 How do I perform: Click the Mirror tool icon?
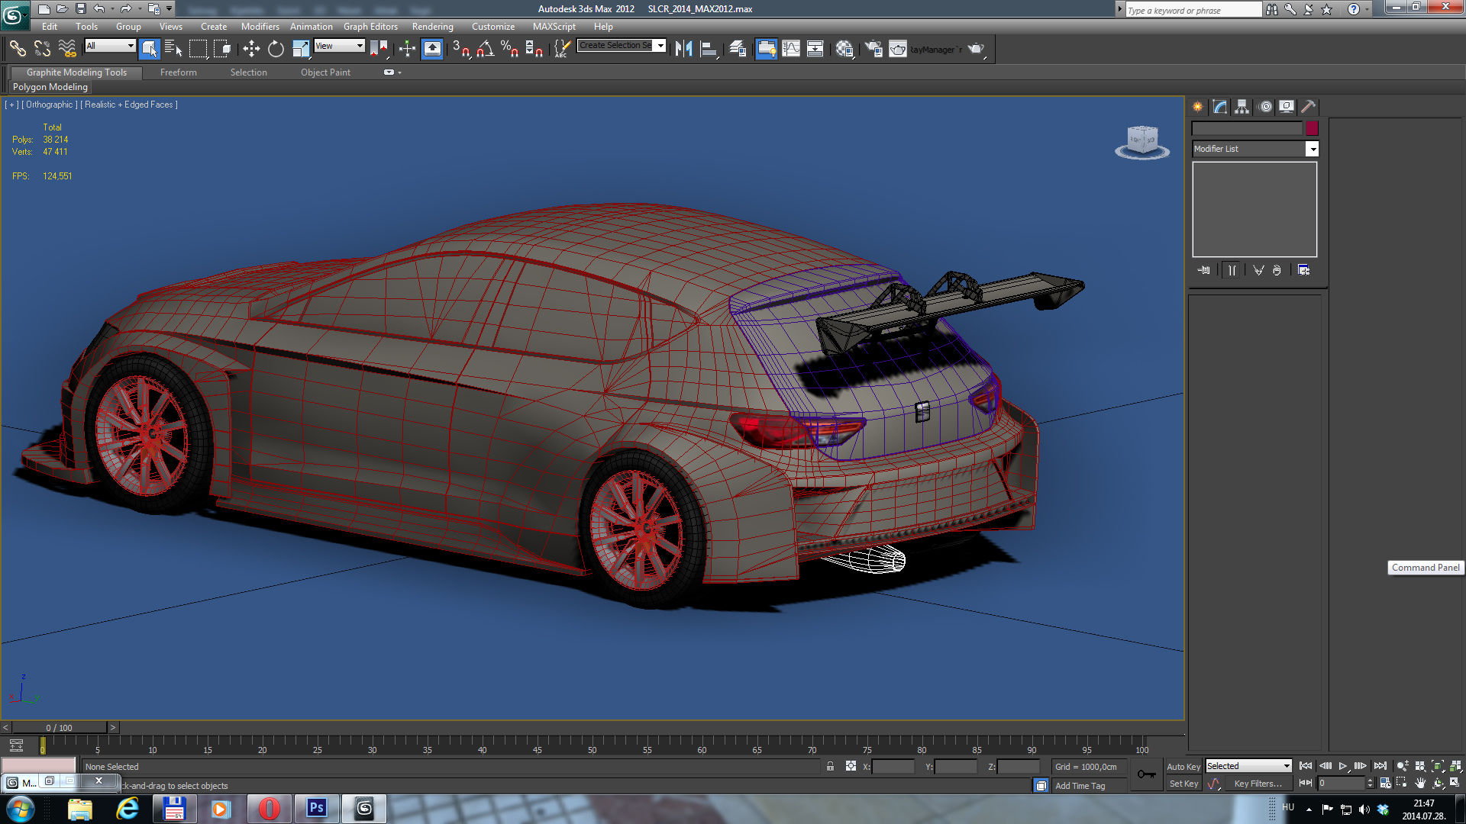tap(683, 50)
